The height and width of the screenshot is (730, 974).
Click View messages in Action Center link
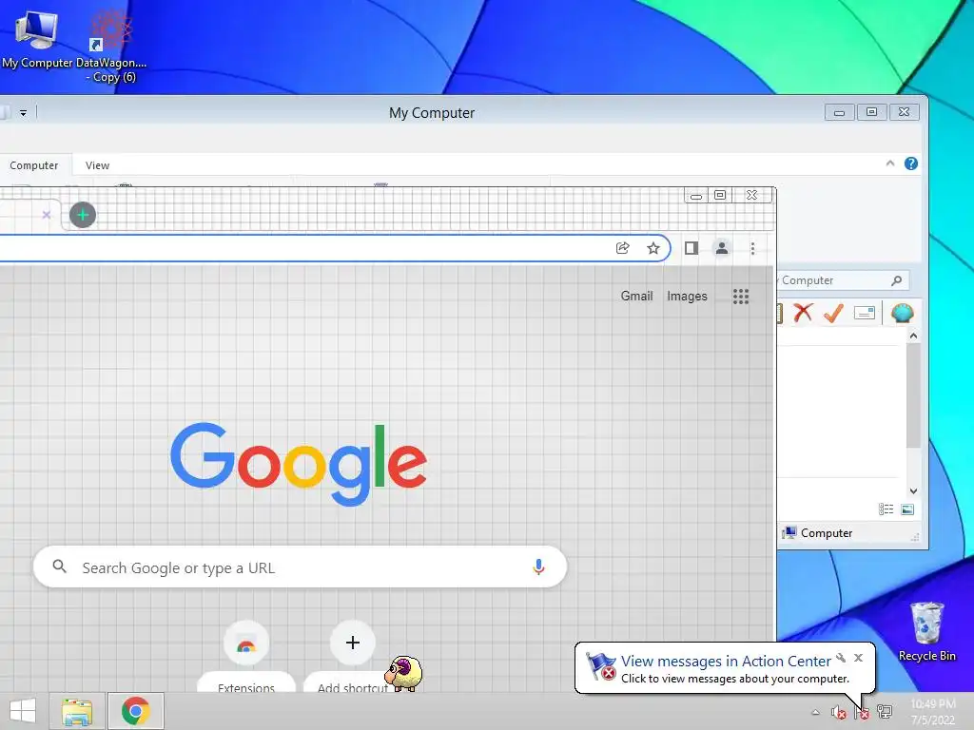pos(726,662)
